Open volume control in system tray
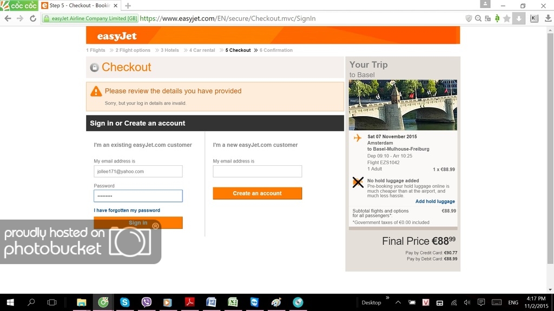 [467, 302]
